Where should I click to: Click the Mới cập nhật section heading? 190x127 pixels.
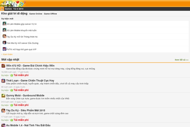point(10,60)
